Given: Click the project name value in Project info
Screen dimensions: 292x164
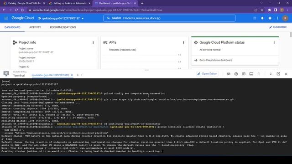Looking at the screenshot, I should 36,52.
